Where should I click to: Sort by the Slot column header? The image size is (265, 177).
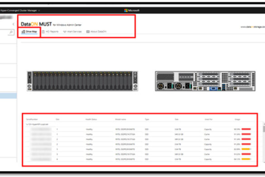tap(58, 119)
